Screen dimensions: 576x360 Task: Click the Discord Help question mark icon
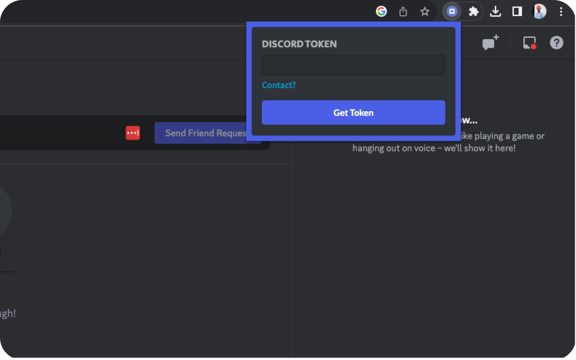click(x=557, y=43)
